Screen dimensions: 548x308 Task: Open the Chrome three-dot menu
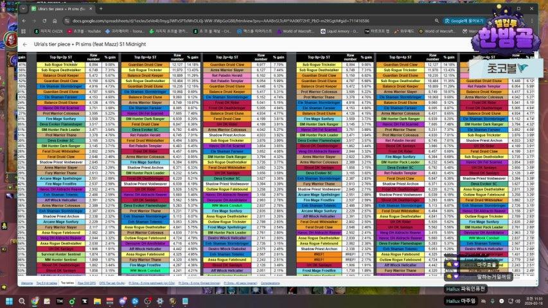532,21
